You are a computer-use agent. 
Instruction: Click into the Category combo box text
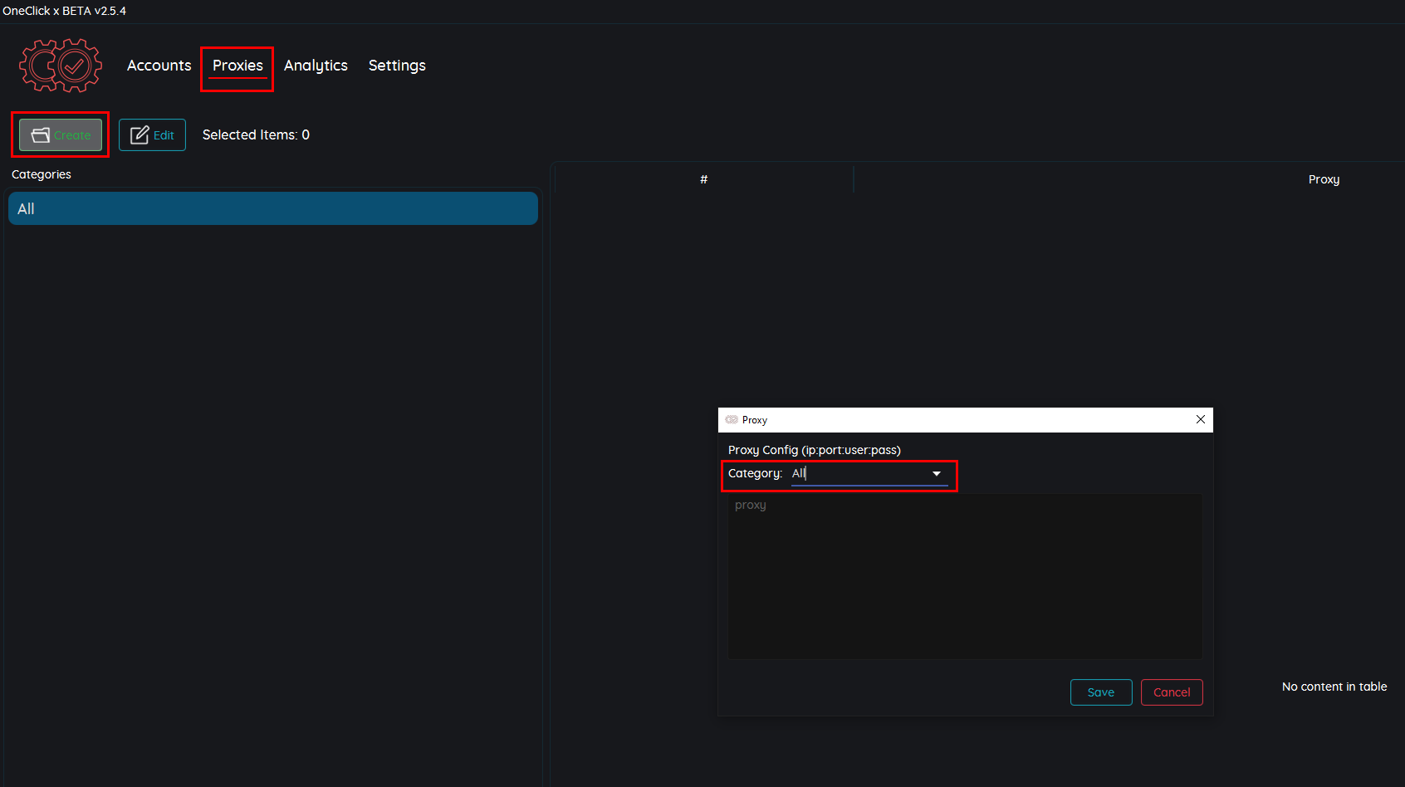855,473
